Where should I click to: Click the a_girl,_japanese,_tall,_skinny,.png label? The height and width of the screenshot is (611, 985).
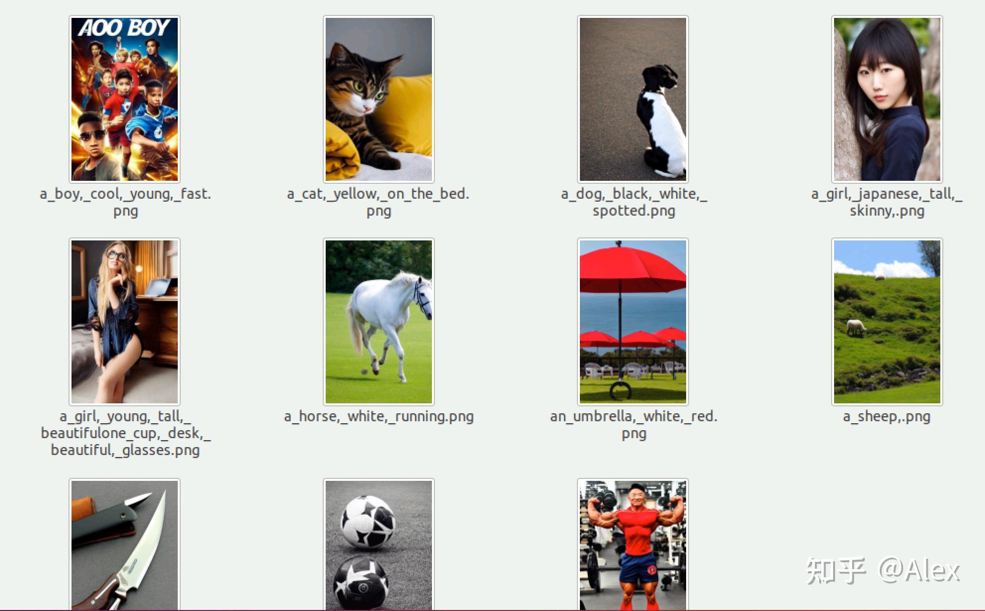[x=887, y=202]
